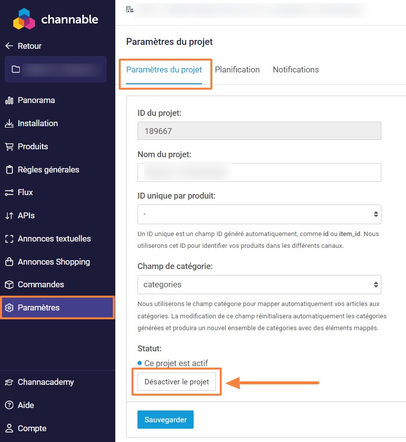The height and width of the screenshot is (442, 406).
Task: Click the Panorama bar chart icon
Action: (9, 101)
